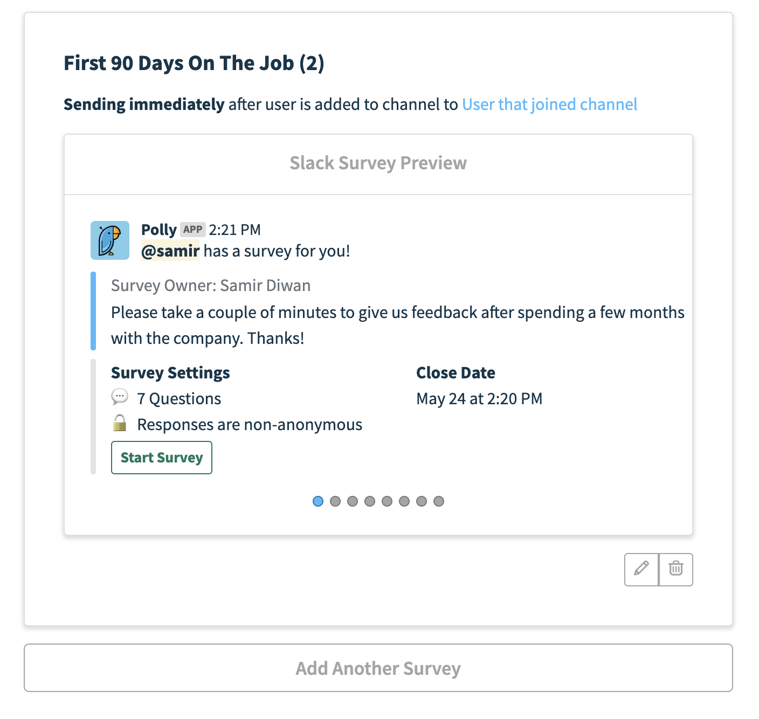Select the last preview page dot
Viewport: 759px width, 719px height.
439,501
